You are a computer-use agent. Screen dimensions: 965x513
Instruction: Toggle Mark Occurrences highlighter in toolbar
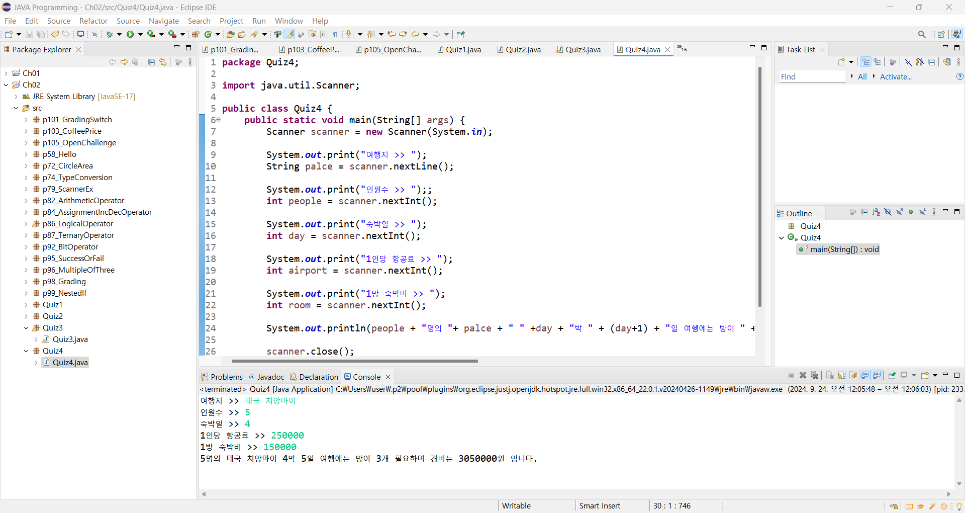(x=289, y=34)
